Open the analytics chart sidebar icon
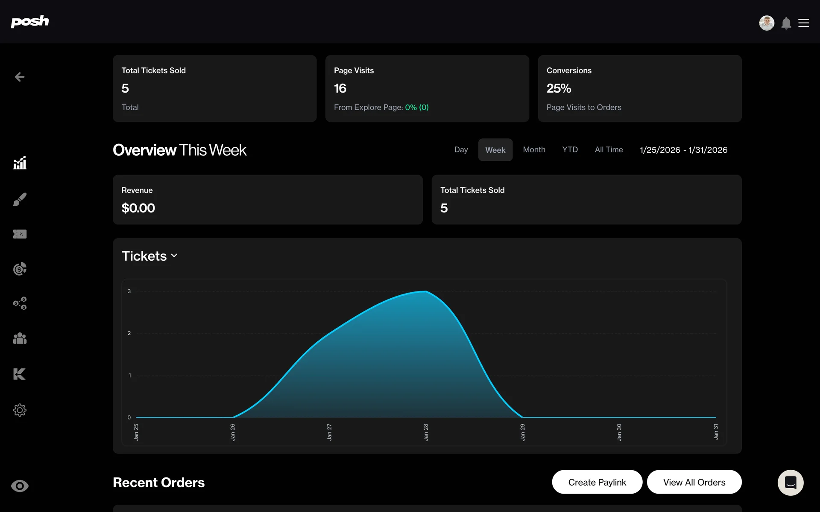The image size is (820, 512). 20,163
